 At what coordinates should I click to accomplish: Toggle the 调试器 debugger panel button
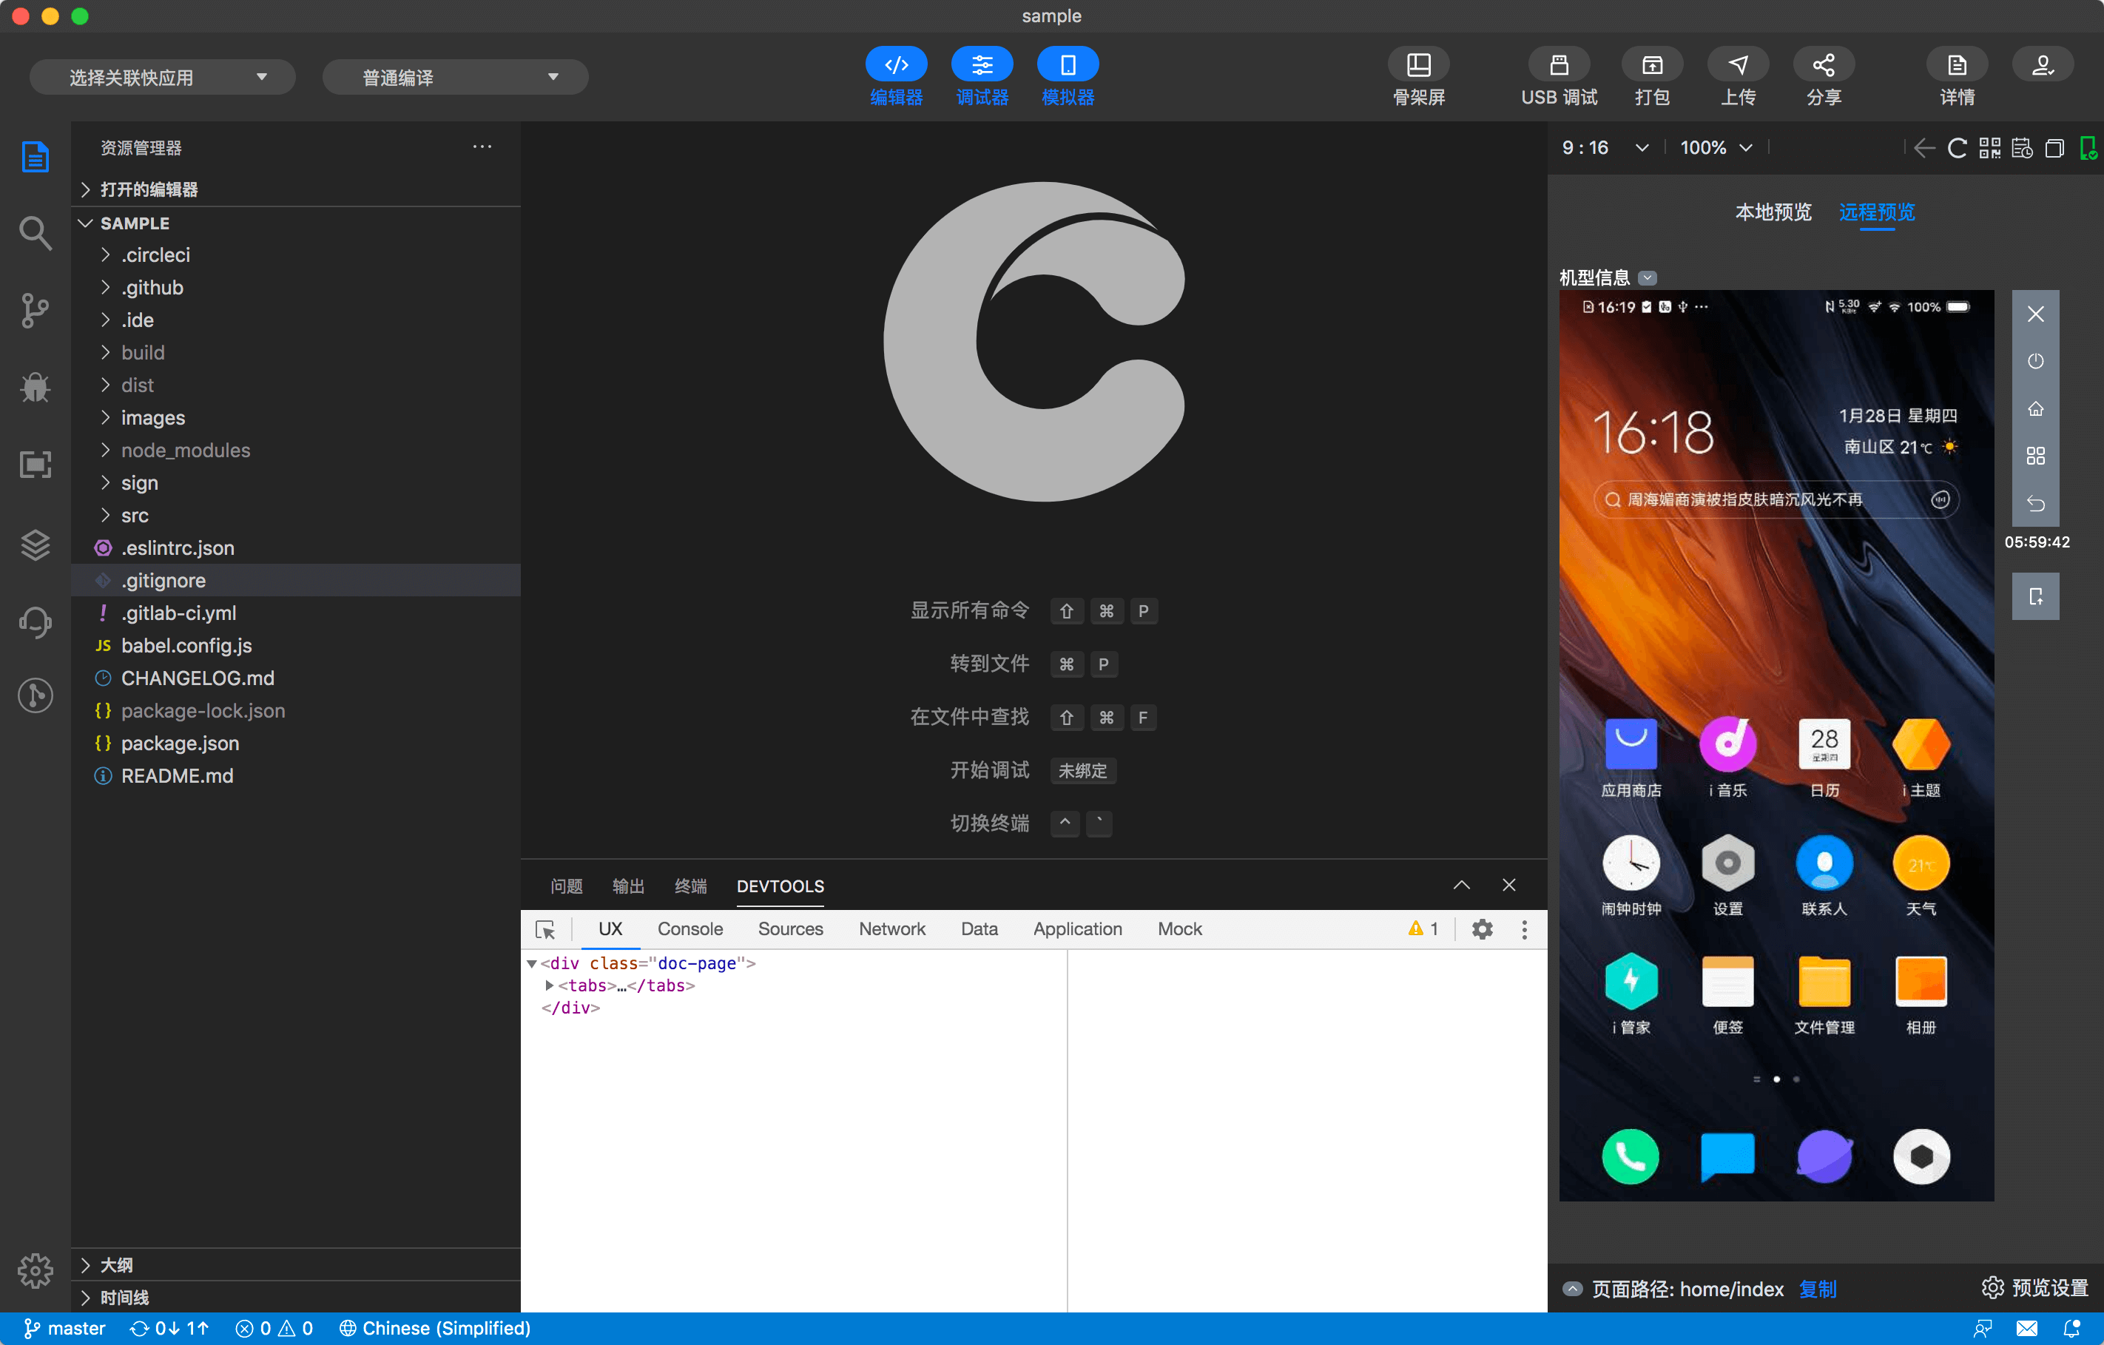point(981,66)
